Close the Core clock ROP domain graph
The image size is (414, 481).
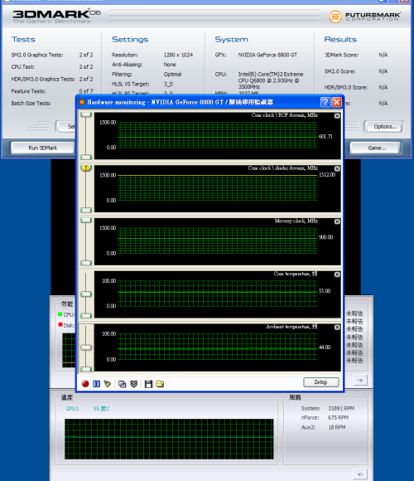coord(337,116)
